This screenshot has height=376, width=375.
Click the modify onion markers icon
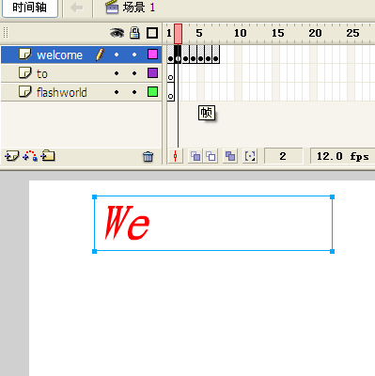coord(250,156)
